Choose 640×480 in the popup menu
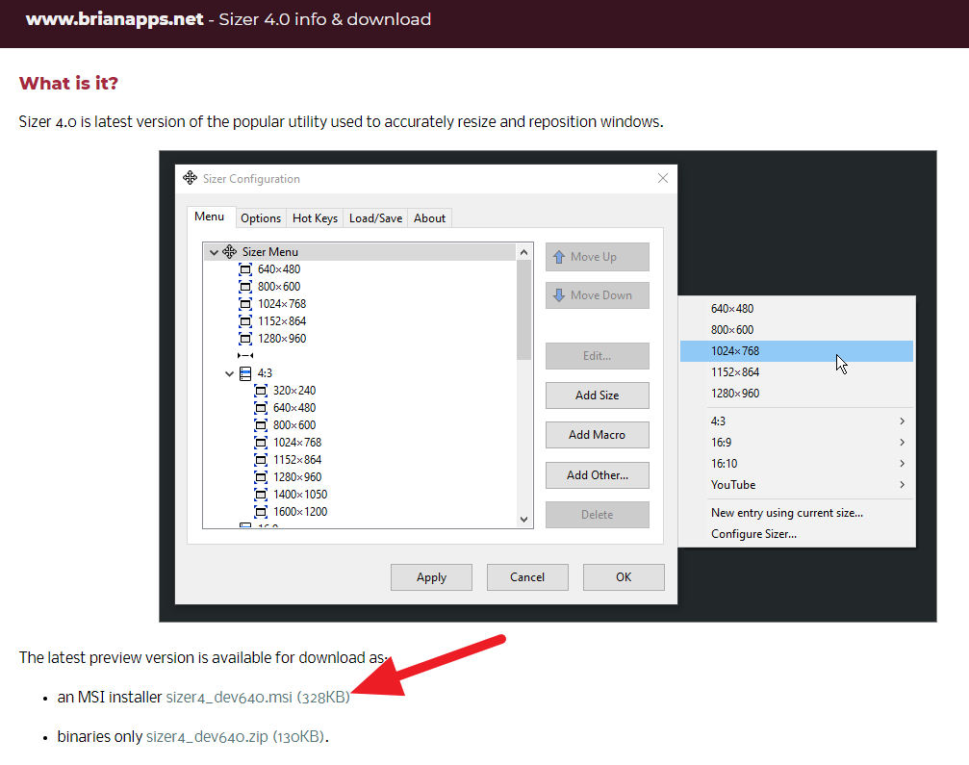Screen dimensions: 969x765 [x=797, y=308]
